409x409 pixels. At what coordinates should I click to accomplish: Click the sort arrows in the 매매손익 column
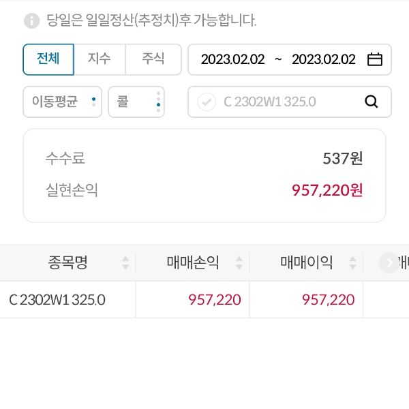pyautogui.click(x=239, y=262)
